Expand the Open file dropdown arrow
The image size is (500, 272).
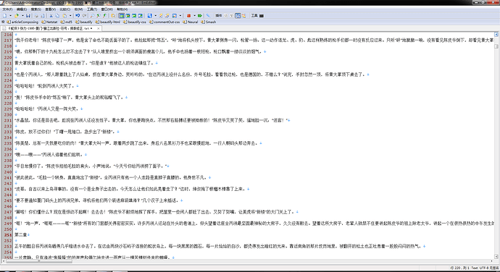coord(22,16)
